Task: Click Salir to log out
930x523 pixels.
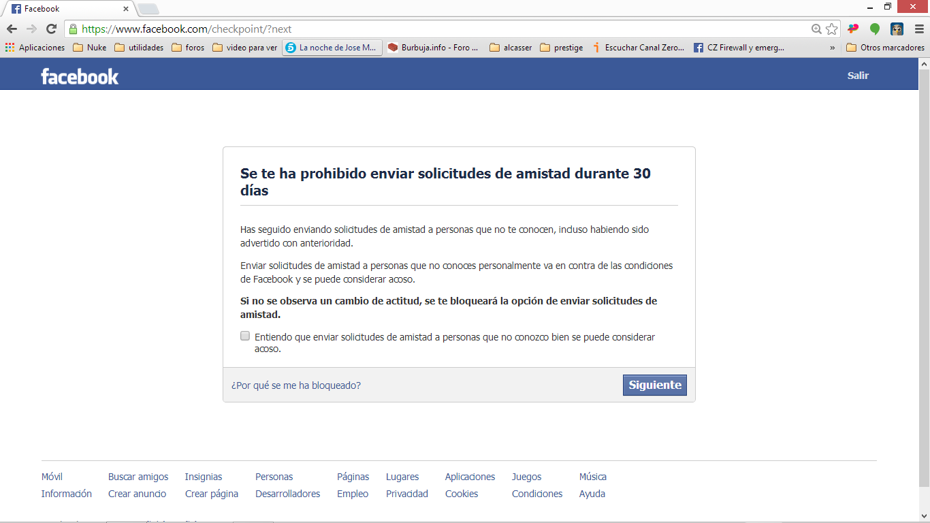Action: click(858, 76)
